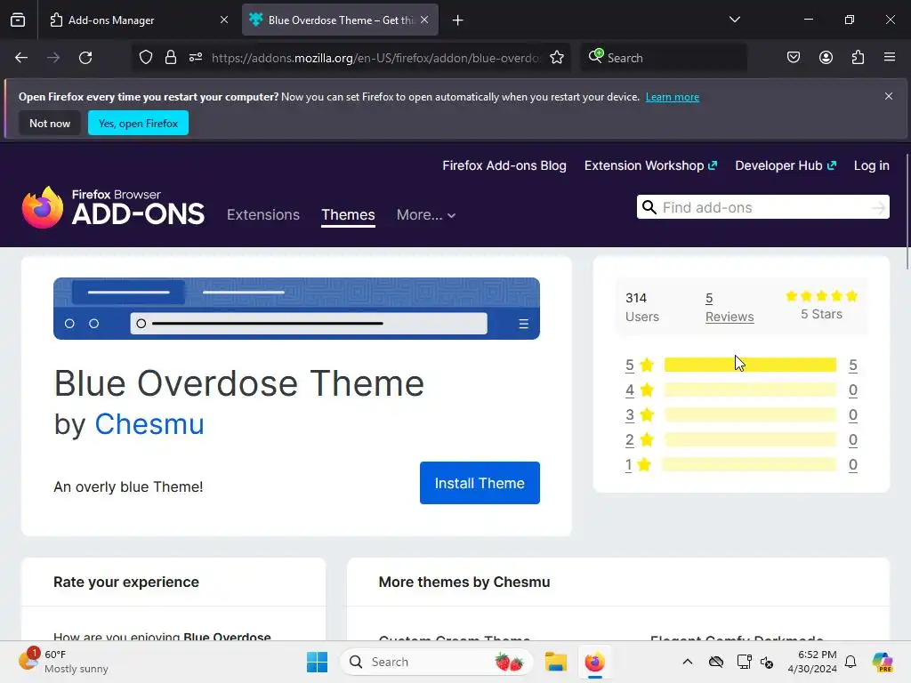Screen dimensions: 911x683
Task: Open Firefox View icon in the tab strip
Action: [18, 20]
